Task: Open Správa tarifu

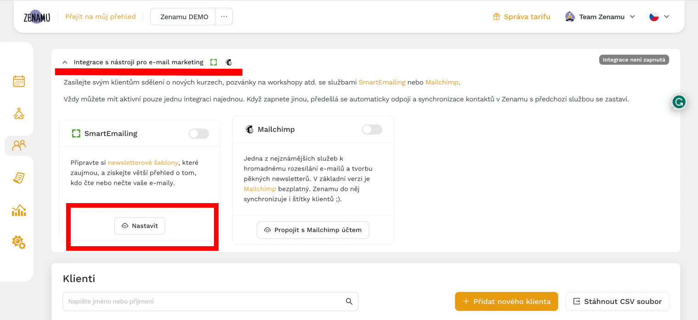Action: tap(522, 17)
